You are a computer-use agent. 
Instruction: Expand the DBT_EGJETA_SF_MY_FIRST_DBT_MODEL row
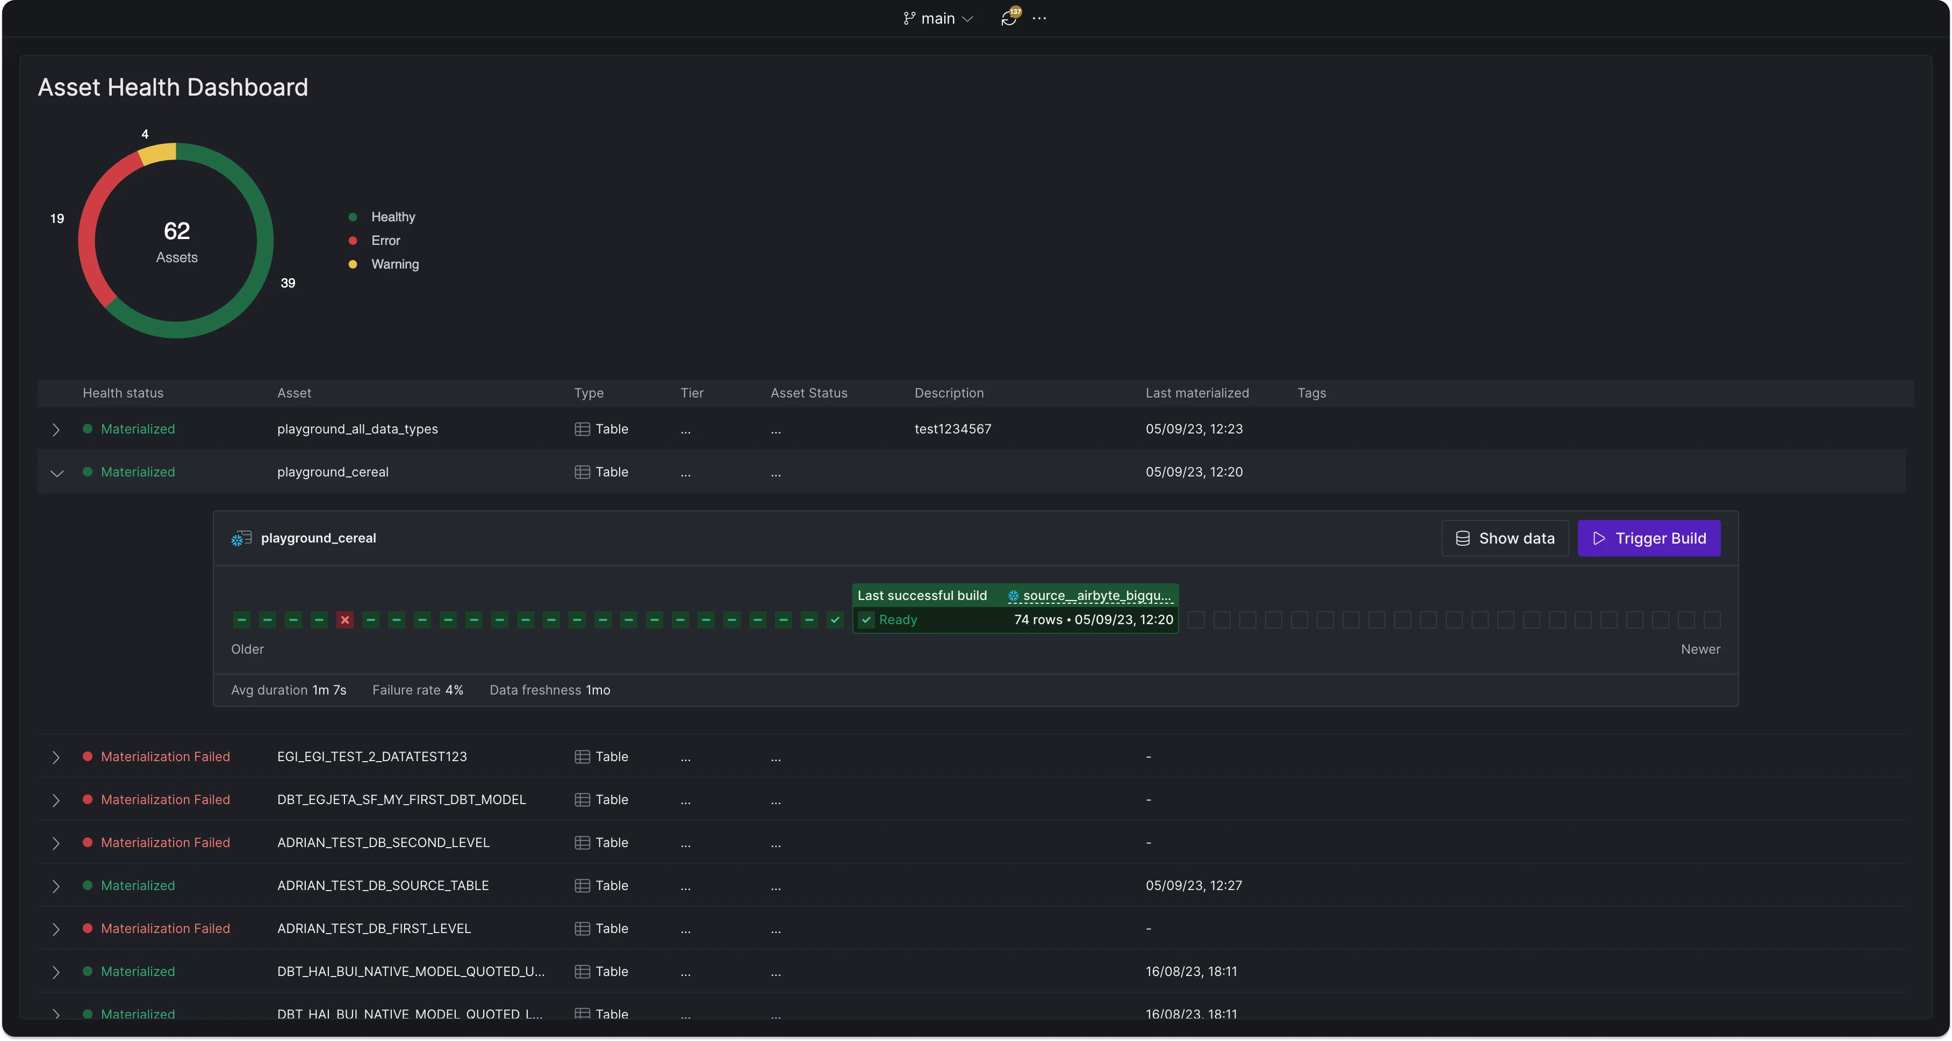click(56, 801)
